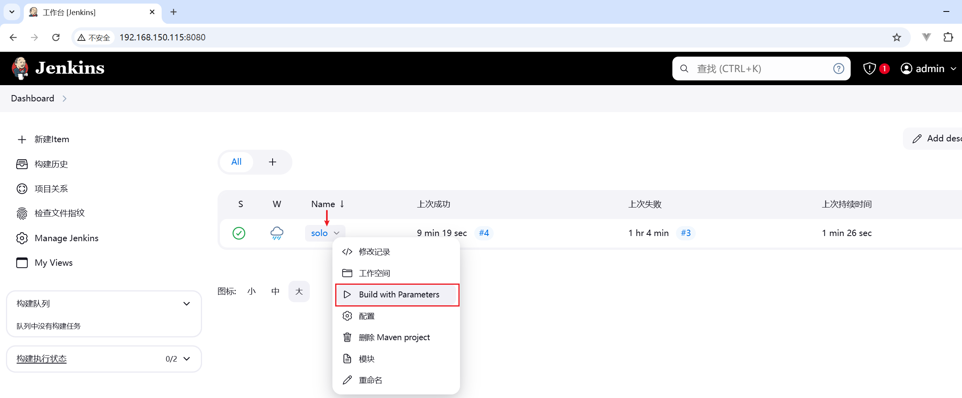The height and width of the screenshot is (398, 962).
Task: Click the address bar URL
Action: [x=162, y=37]
